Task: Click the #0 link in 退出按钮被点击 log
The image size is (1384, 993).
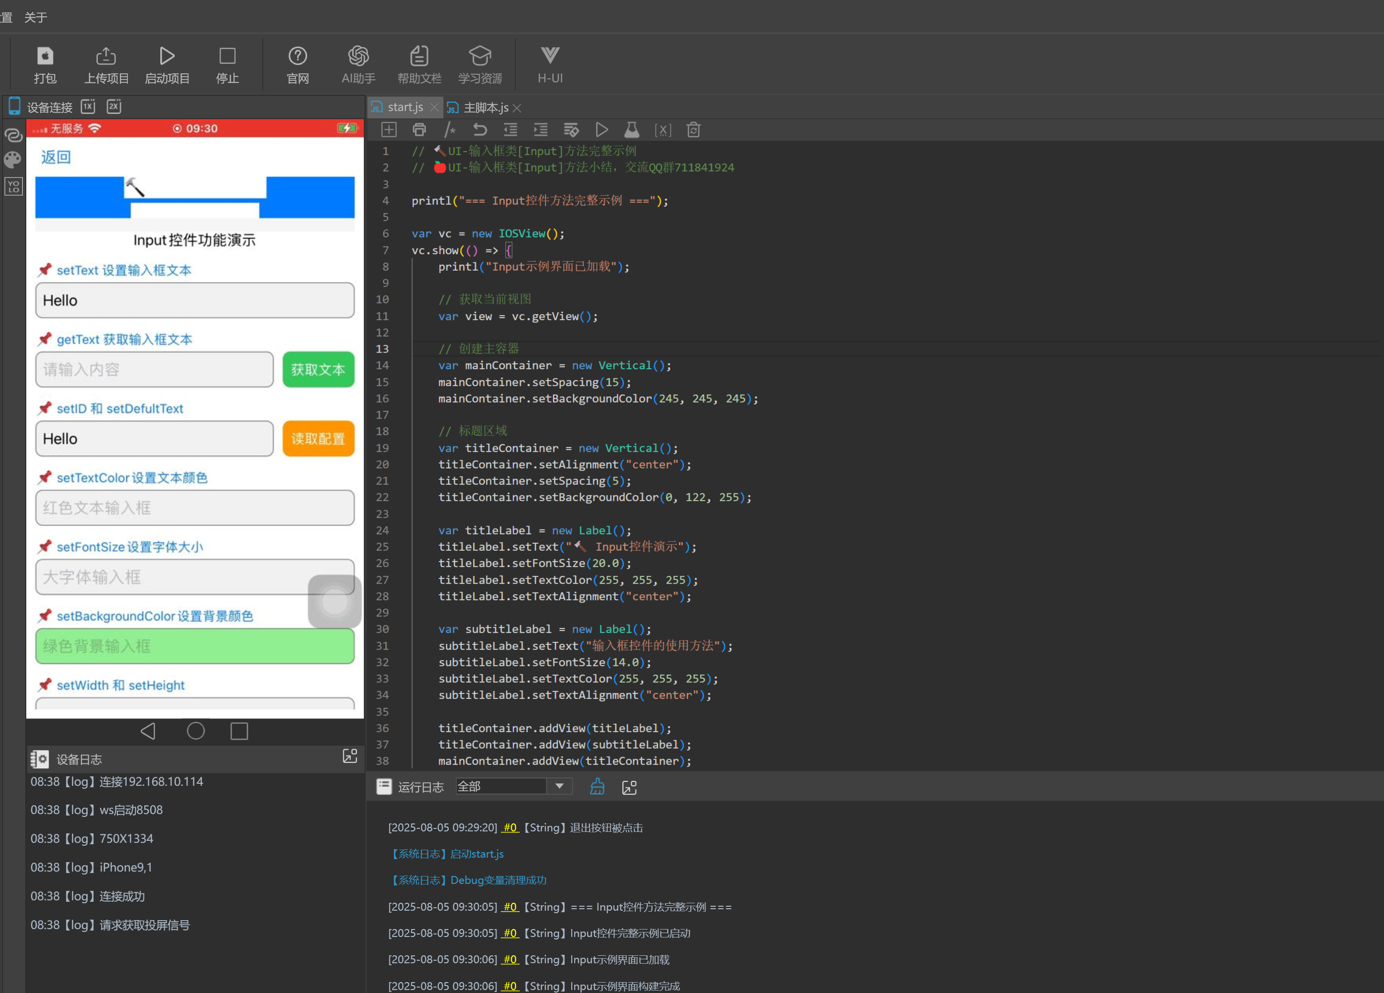Action: pos(510,828)
